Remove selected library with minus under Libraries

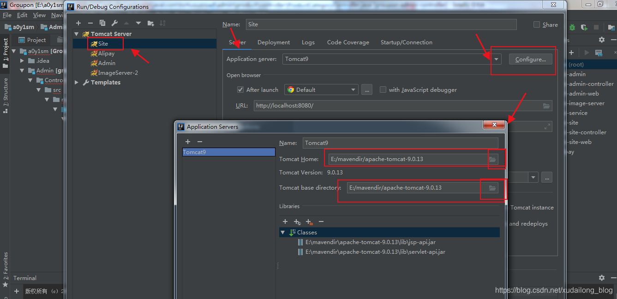point(321,222)
